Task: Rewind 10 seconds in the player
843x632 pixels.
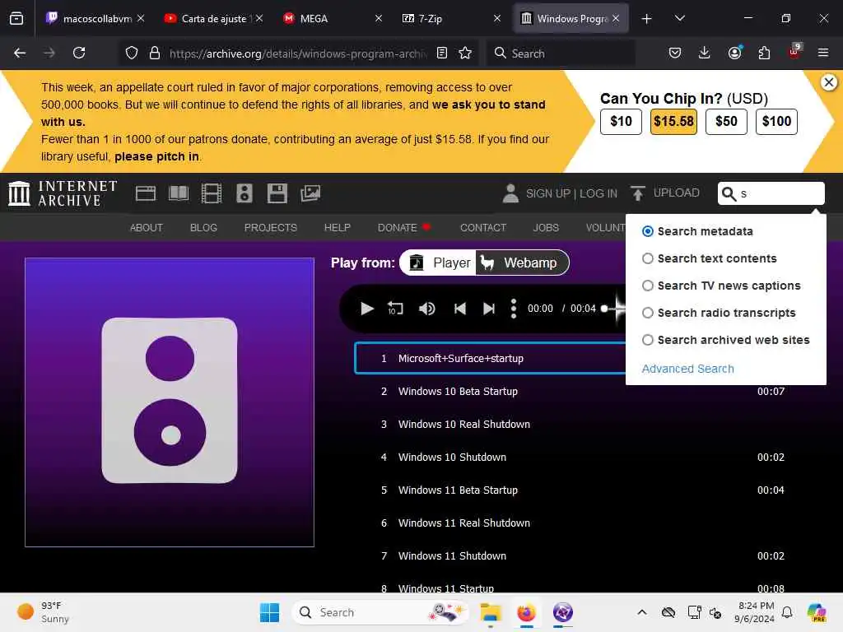Action: (395, 309)
